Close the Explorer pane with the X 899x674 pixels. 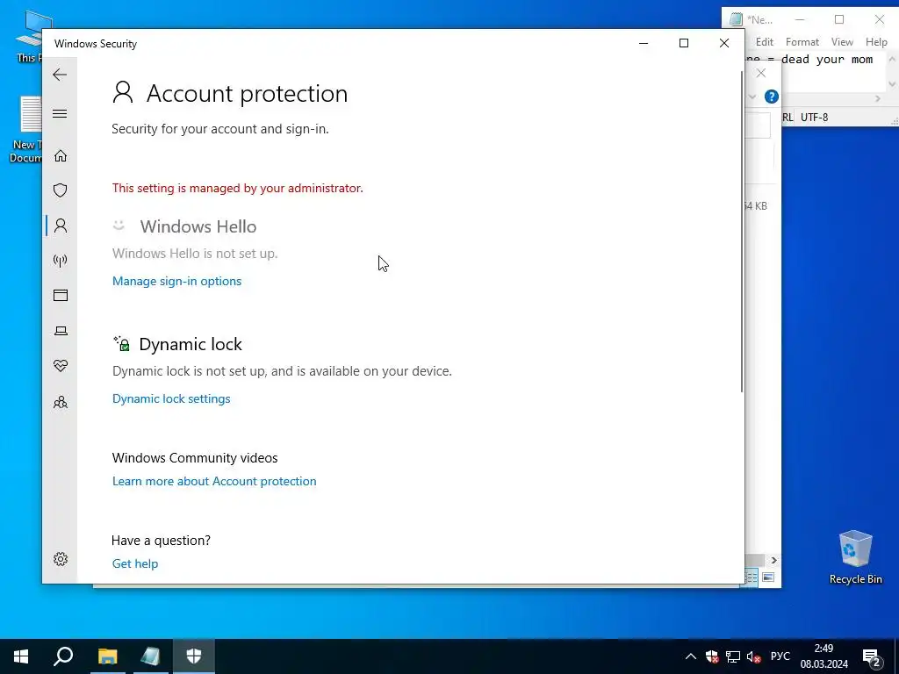pos(761,73)
